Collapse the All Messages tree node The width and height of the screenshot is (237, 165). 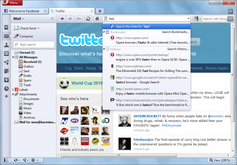[13, 57]
